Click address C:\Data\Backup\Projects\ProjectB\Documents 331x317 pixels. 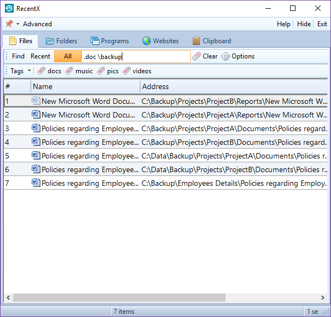click(x=234, y=170)
